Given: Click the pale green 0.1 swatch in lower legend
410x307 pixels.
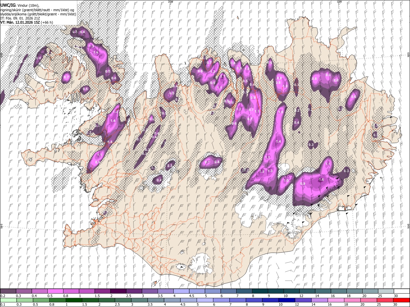Looking at the screenshot, I should [x=8, y=300].
